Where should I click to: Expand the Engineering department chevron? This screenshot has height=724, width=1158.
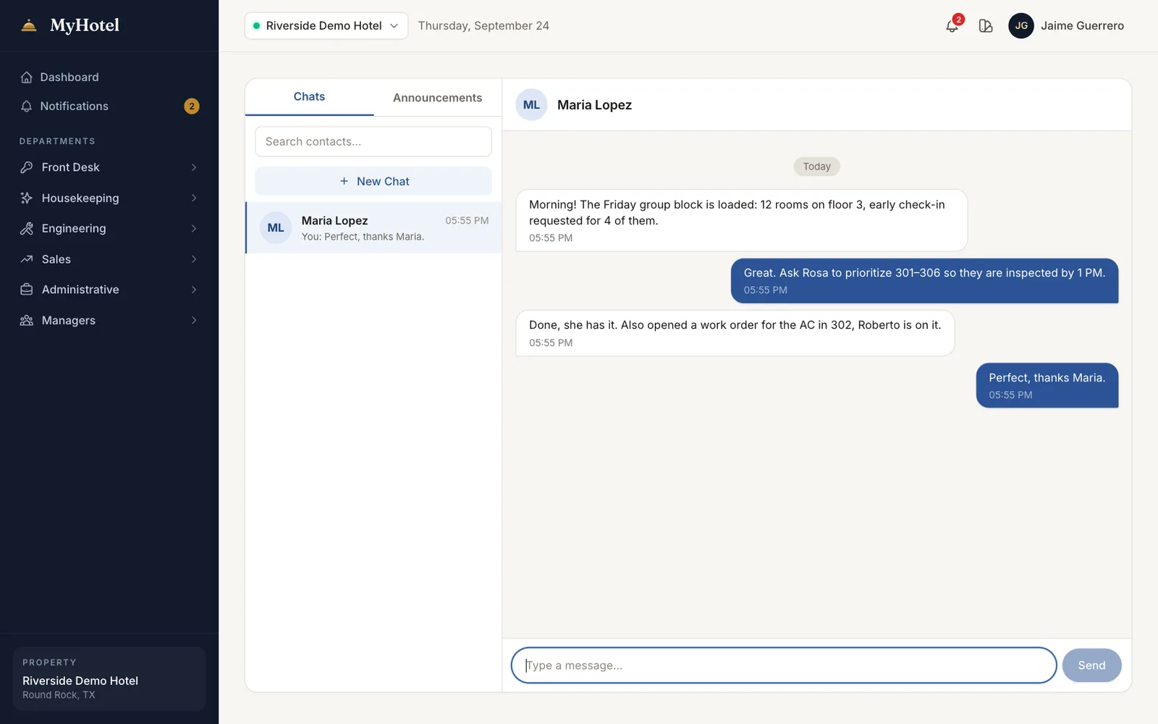194,228
